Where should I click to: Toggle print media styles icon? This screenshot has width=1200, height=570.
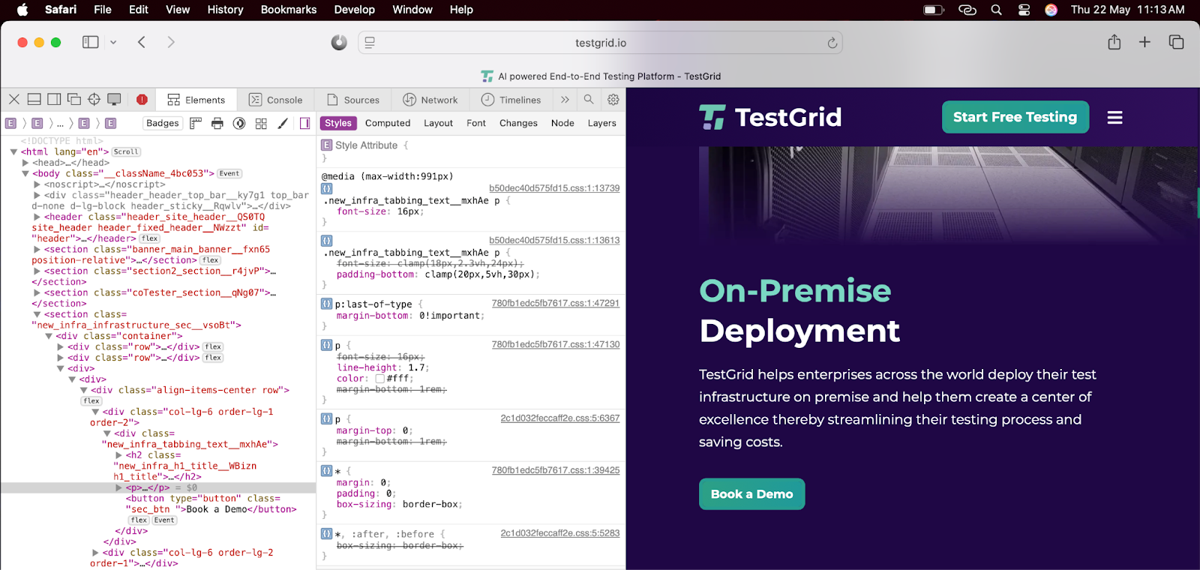pos(217,123)
